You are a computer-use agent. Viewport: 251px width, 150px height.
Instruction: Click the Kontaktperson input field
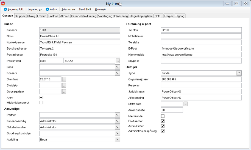pos(80,42)
